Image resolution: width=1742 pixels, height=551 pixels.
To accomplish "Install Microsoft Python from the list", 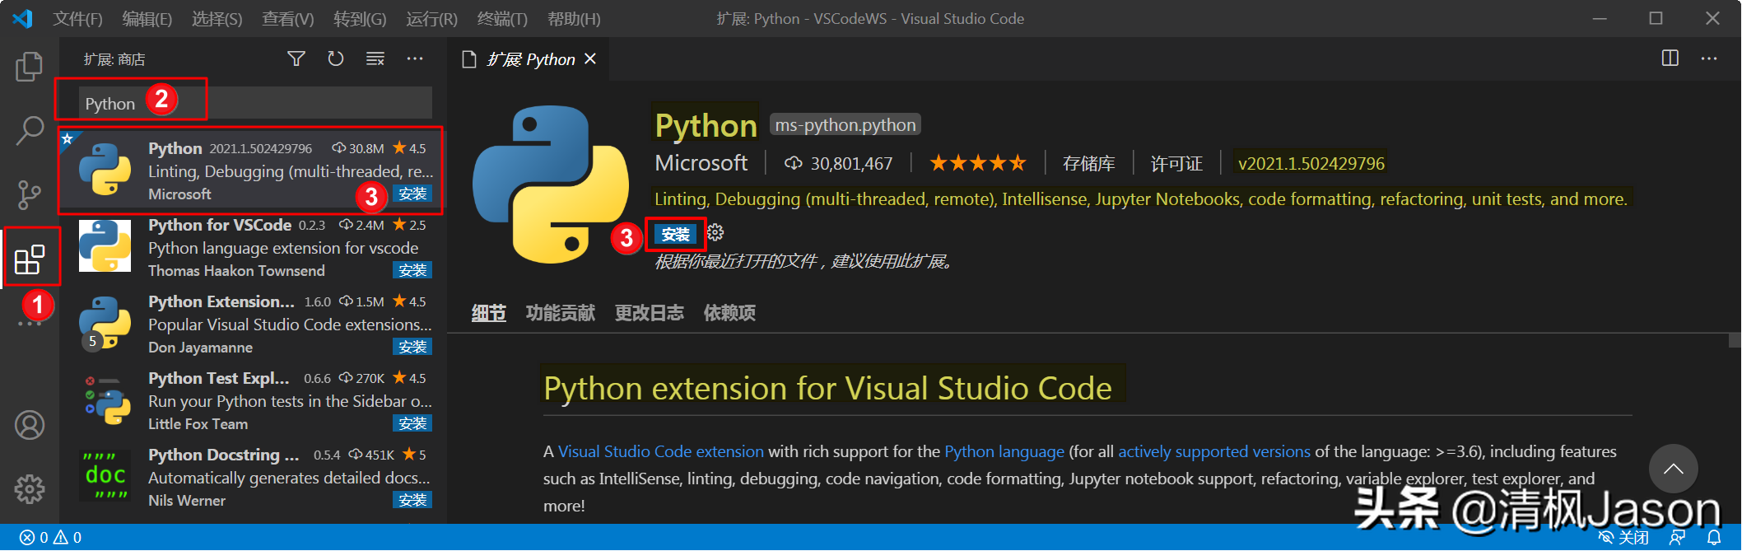I will pyautogui.click(x=412, y=194).
